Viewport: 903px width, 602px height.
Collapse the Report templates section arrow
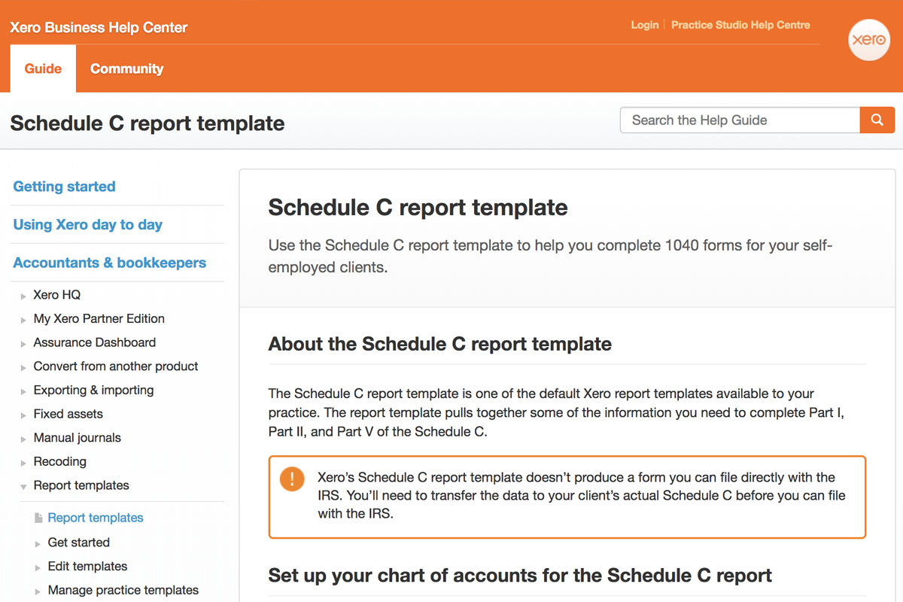tap(24, 487)
